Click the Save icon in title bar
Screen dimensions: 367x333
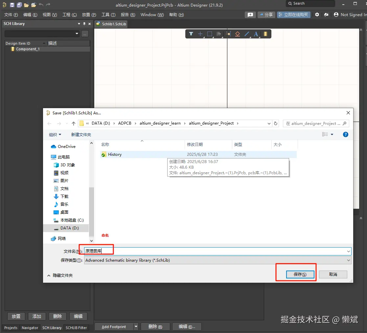point(12,5)
